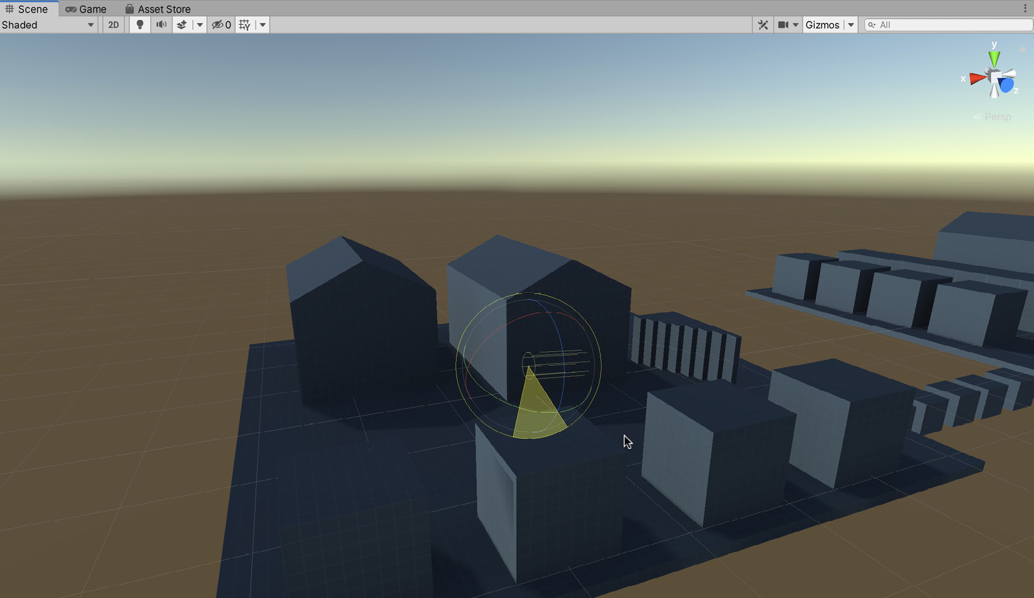This screenshot has width=1034, height=598.
Task: Toggle scene audio with the speaker icon
Action: coord(161,25)
